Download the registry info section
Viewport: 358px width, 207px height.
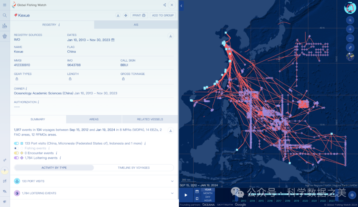[x=171, y=36]
